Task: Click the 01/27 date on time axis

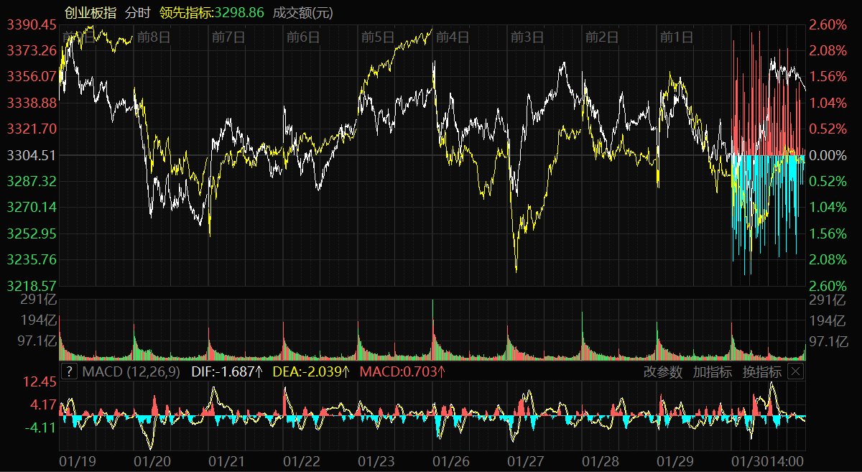Action: pyautogui.click(x=527, y=460)
